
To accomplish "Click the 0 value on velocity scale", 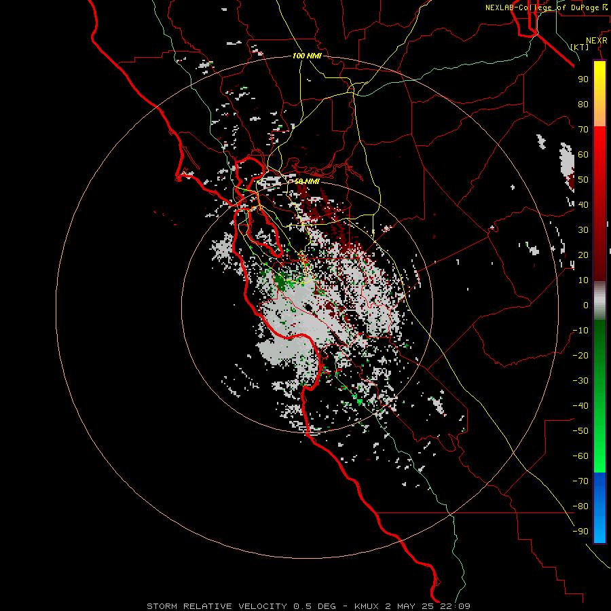I will pos(586,305).
